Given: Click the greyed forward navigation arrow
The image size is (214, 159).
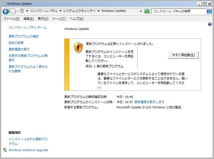Looking at the screenshot, I should 13,11.
